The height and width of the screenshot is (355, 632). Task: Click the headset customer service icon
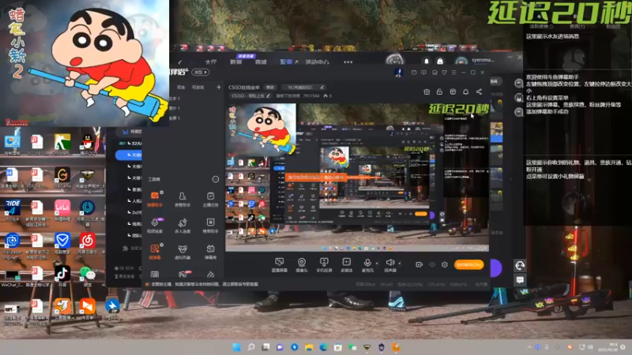(x=520, y=265)
